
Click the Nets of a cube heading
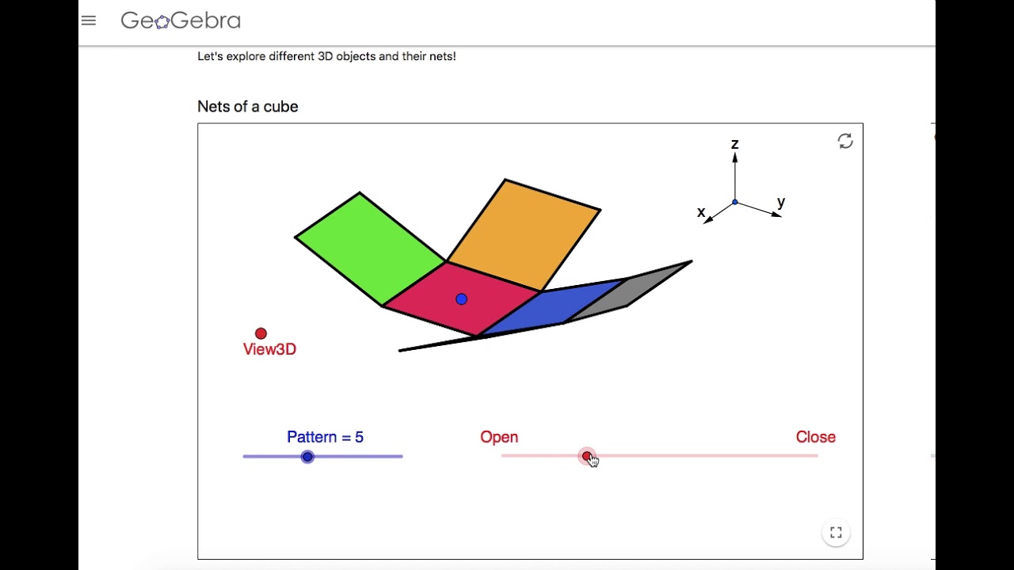[x=248, y=107]
